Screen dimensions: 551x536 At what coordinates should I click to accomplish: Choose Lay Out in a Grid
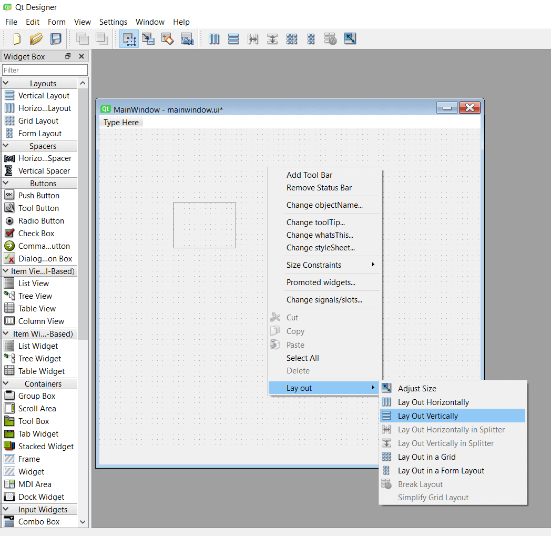coord(453,457)
